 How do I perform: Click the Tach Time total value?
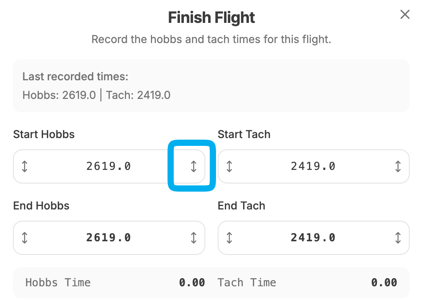point(384,282)
